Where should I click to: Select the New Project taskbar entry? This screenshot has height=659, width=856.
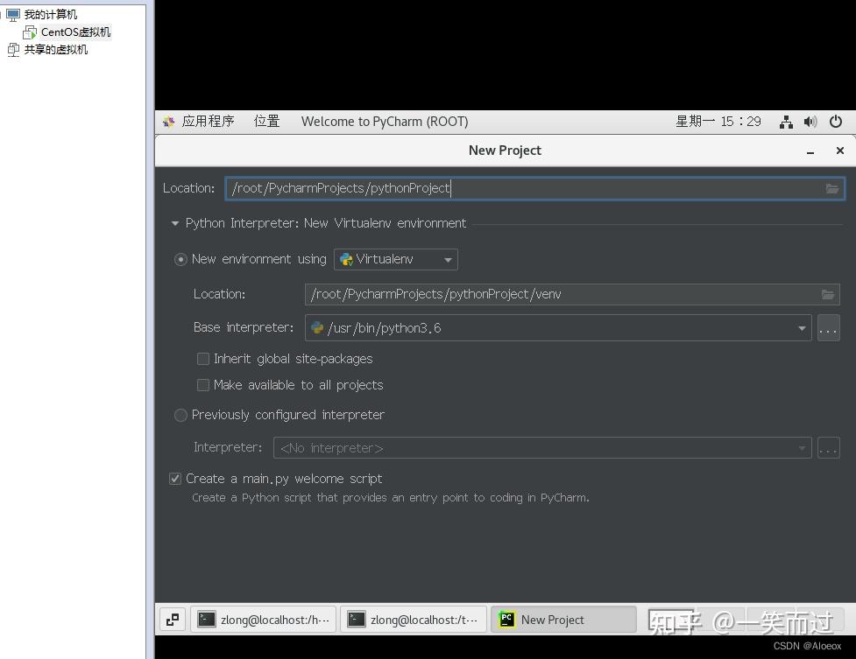(563, 619)
